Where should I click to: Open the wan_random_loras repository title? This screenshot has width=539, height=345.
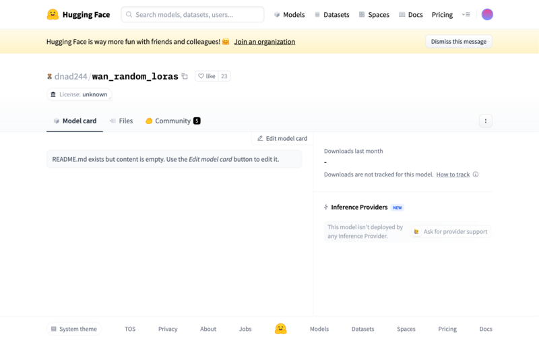135,76
